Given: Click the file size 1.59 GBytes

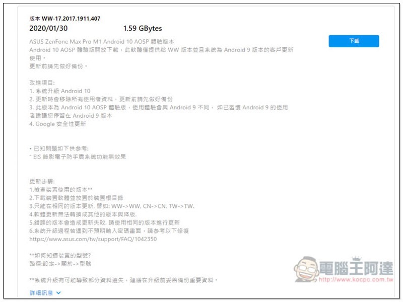Looking at the screenshot, I should coord(143,28).
